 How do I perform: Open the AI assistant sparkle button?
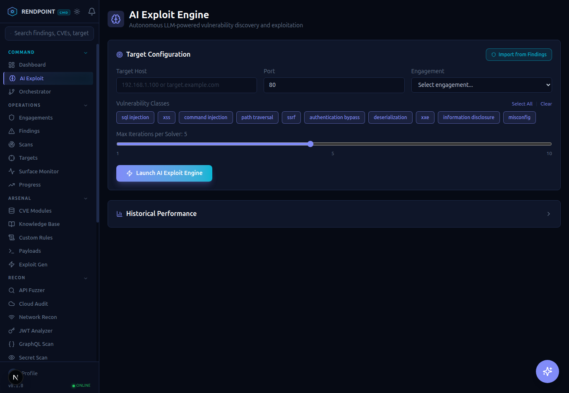pos(547,371)
